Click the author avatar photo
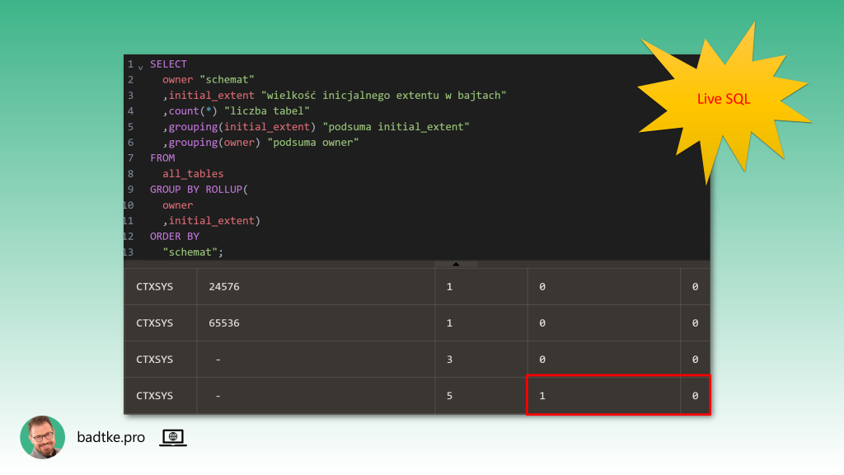The image size is (844, 475). coord(42,437)
